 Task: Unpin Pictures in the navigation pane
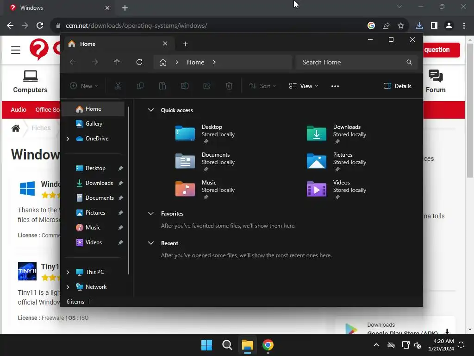[121, 213]
